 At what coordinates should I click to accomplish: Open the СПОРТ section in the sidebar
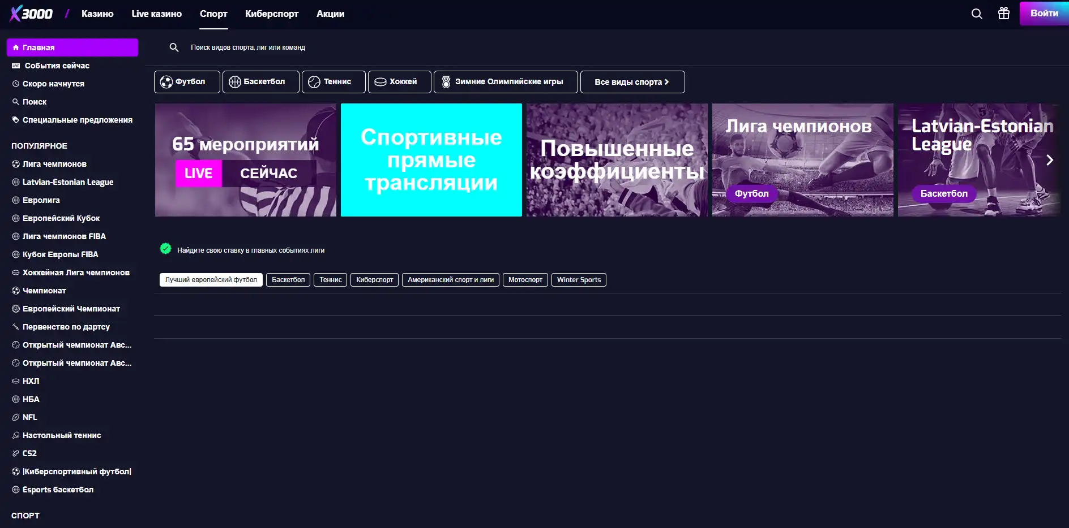26,515
